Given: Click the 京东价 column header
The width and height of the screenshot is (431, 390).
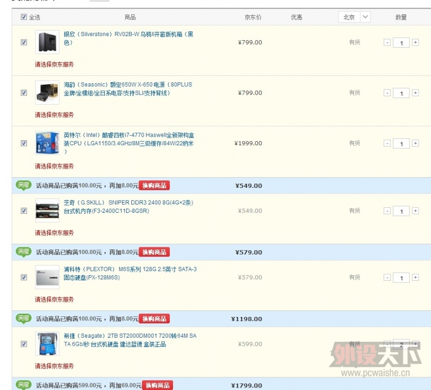Looking at the screenshot, I should [x=253, y=17].
